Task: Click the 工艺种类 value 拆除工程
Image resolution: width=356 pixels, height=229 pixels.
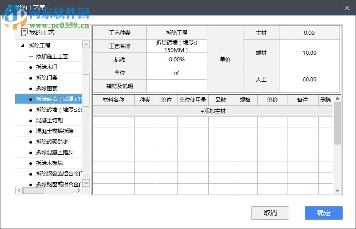Action: [177, 32]
